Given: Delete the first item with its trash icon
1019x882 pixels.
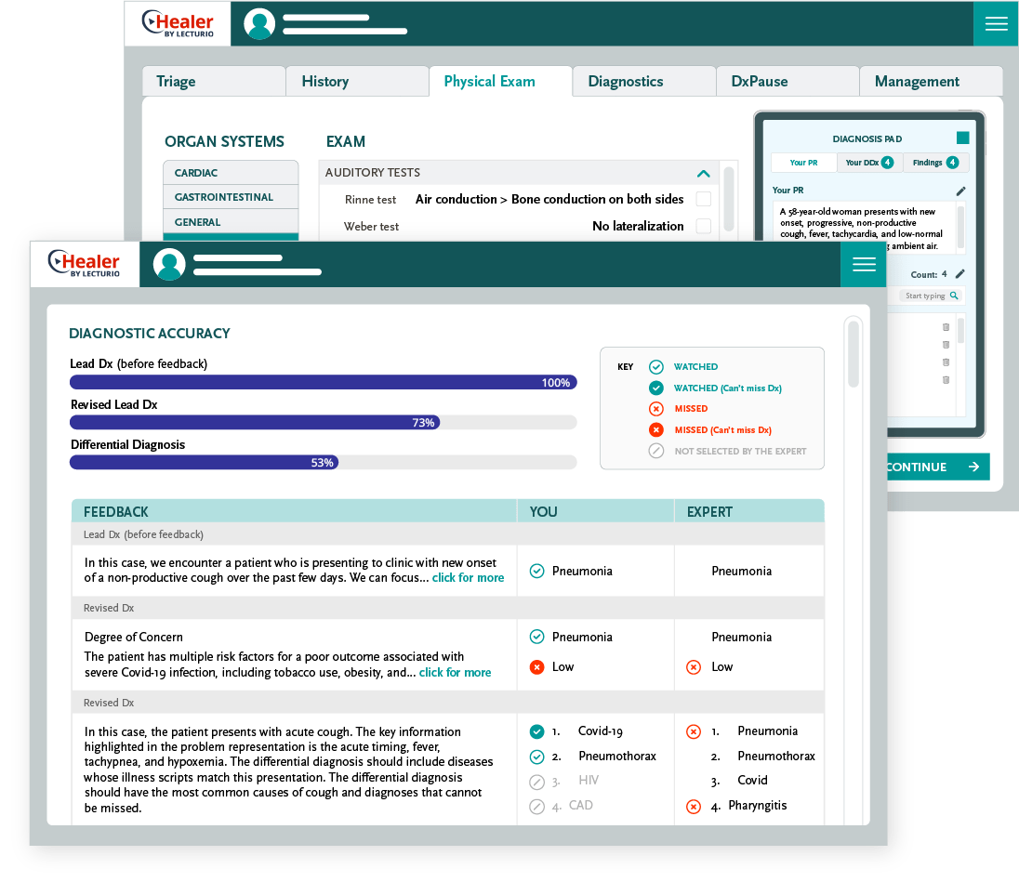Looking at the screenshot, I should (x=946, y=327).
